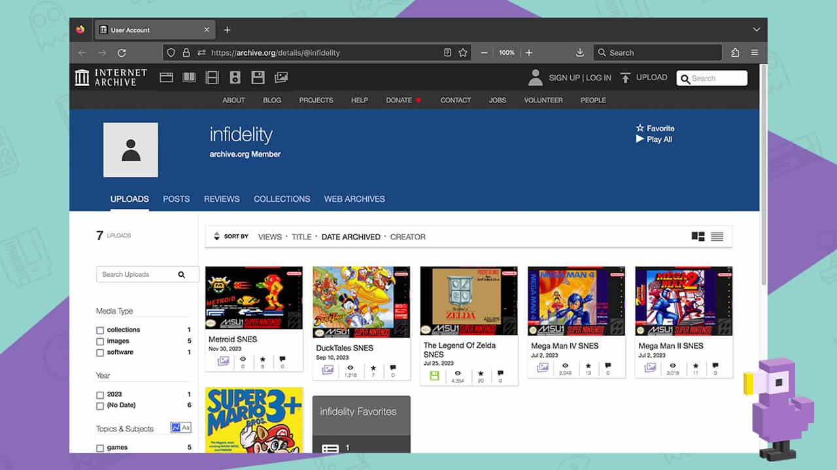Open the Volunteer navigation link

coord(543,100)
